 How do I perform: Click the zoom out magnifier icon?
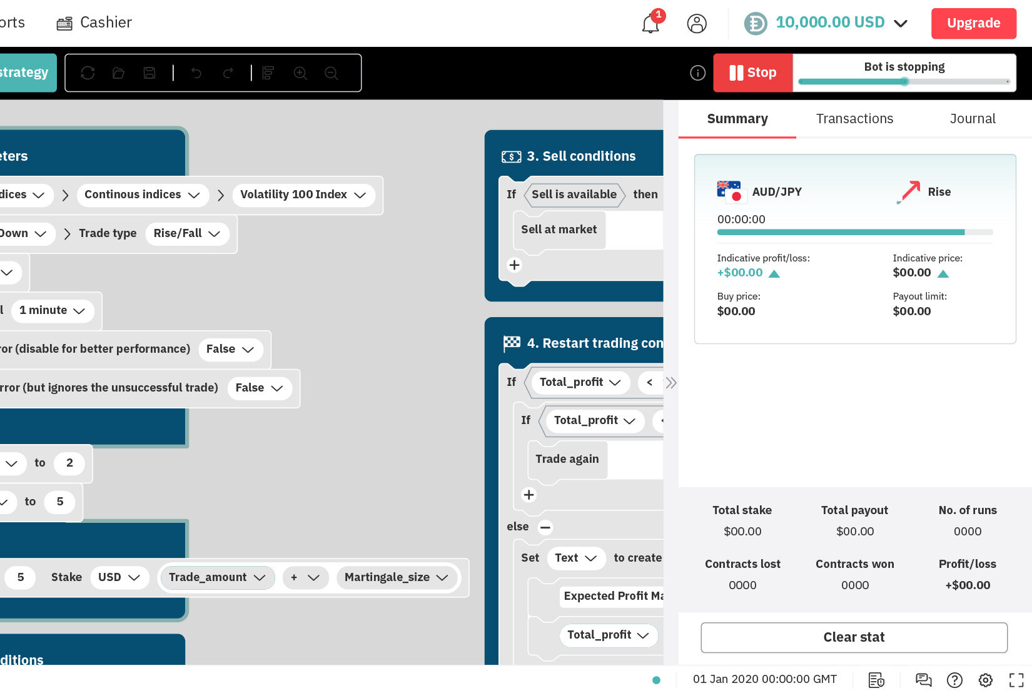tap(331, 73)
